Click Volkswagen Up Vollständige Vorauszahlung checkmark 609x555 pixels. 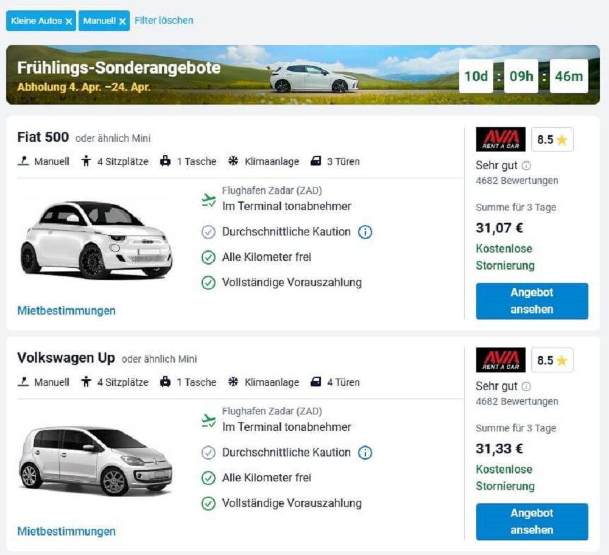point(208,503)
